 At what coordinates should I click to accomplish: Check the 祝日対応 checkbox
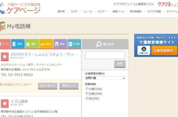87,98
